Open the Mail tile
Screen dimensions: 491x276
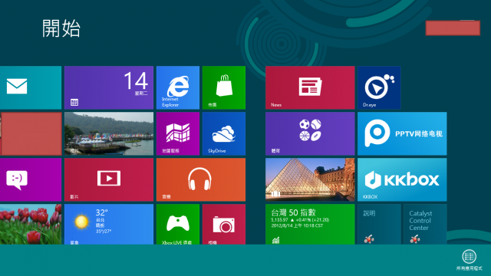click(31, 87)
